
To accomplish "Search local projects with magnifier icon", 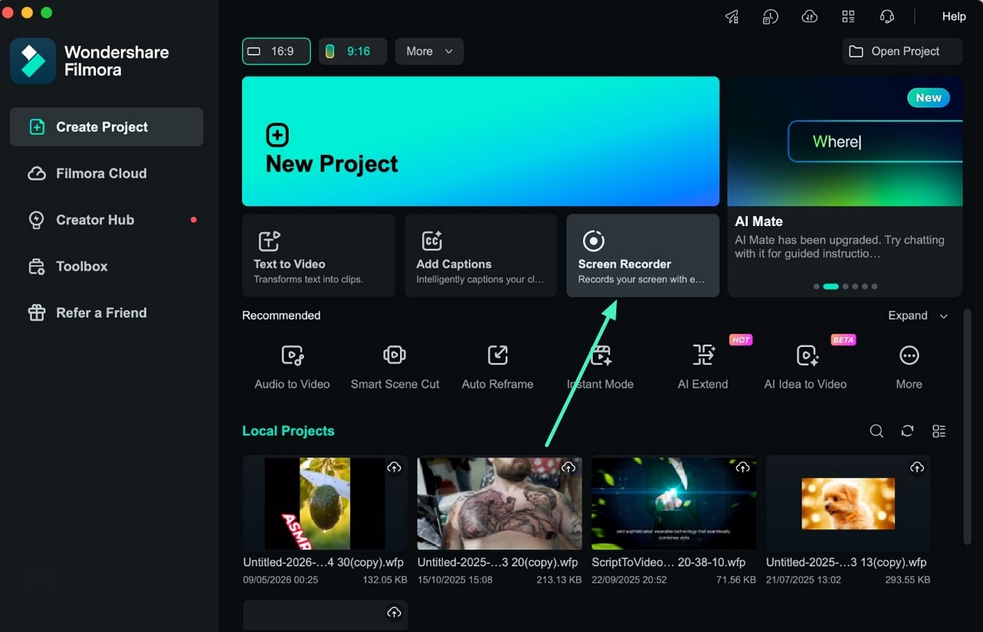I will click(x=876, y=431).
